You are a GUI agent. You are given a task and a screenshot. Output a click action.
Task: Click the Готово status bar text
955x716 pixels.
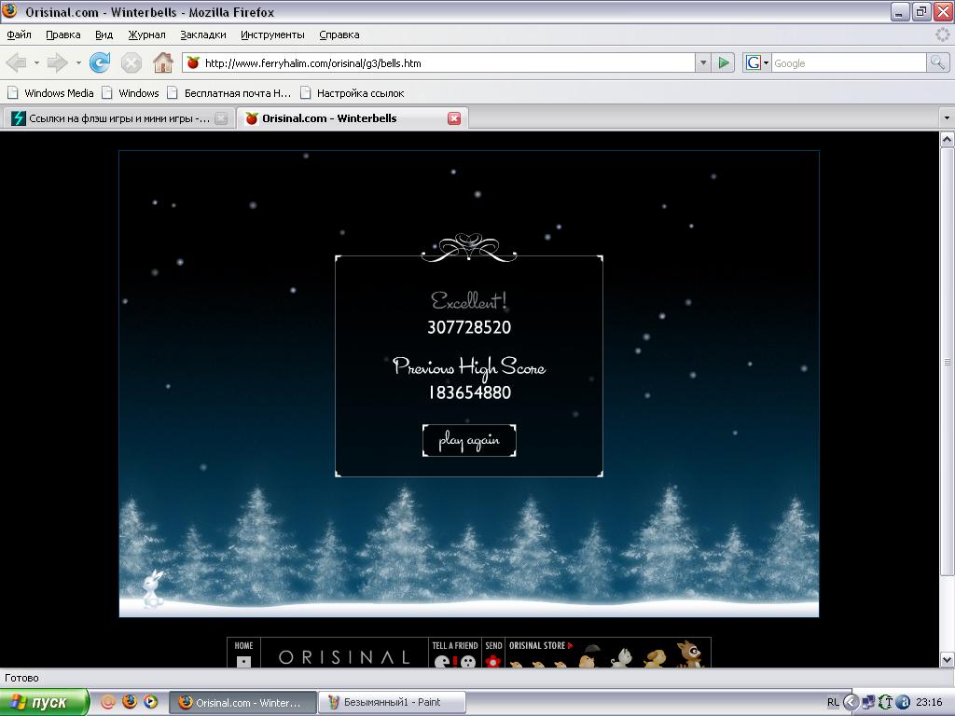pos(22,678)
